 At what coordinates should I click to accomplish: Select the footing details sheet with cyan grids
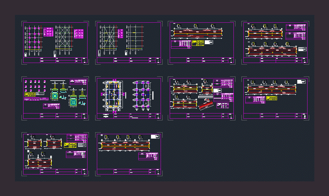(55, 99)
